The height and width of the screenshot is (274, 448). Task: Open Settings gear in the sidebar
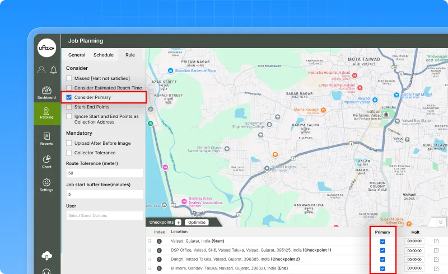pos(46,185)
